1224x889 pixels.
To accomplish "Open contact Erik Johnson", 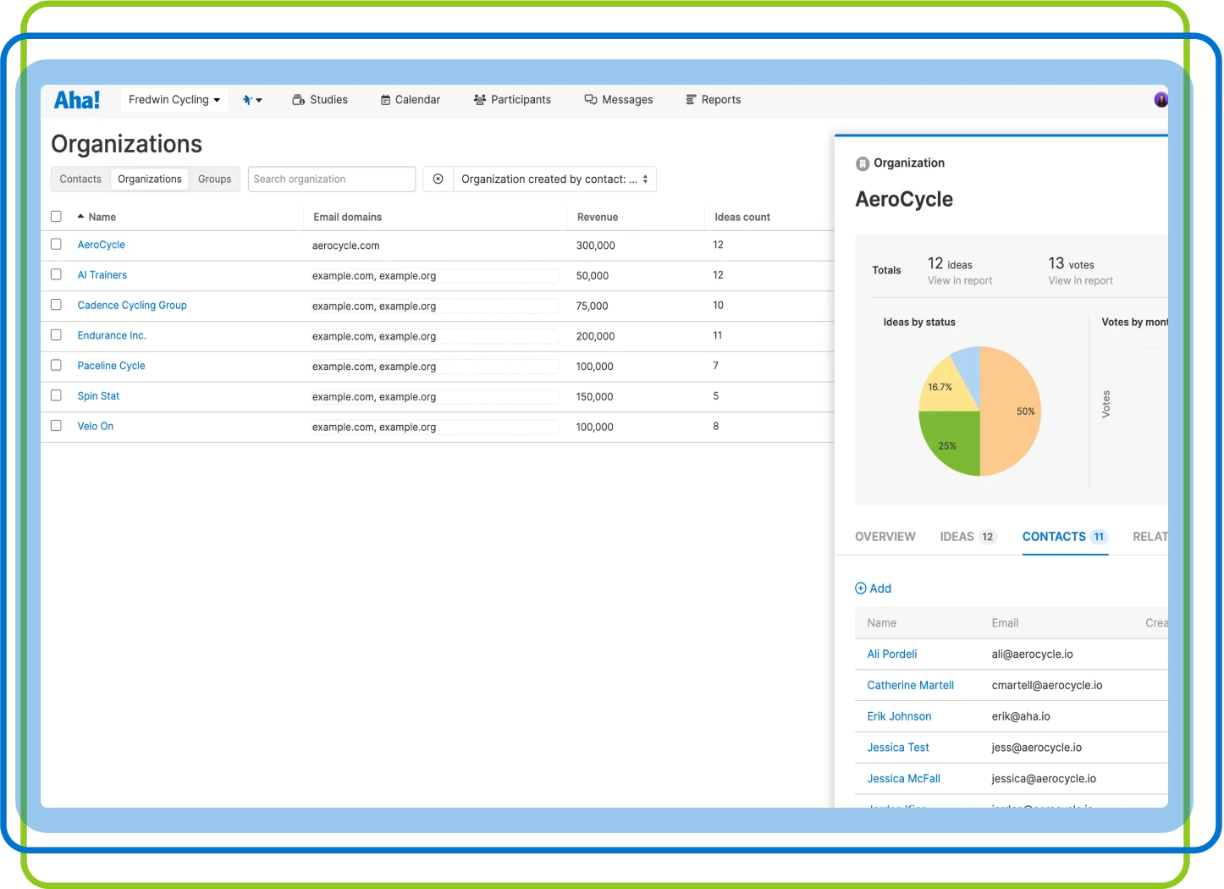I will (x=899, y=716).
